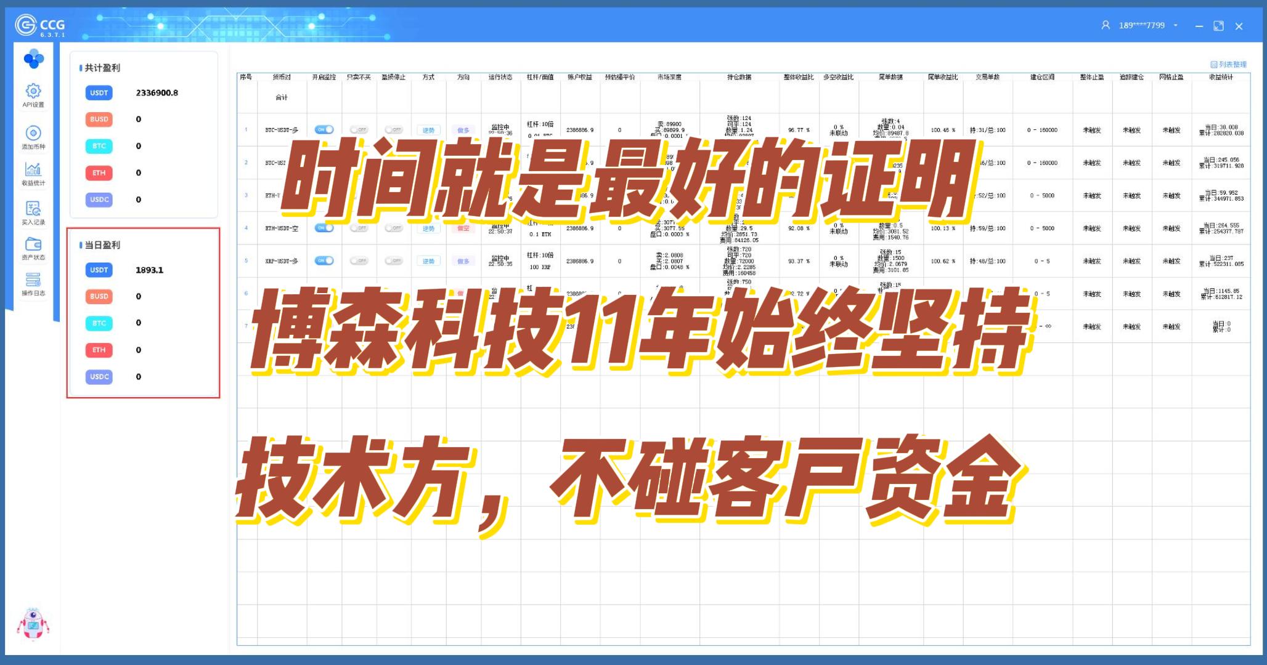
Task: Open the API设置 settings icon
Action: 33,92
